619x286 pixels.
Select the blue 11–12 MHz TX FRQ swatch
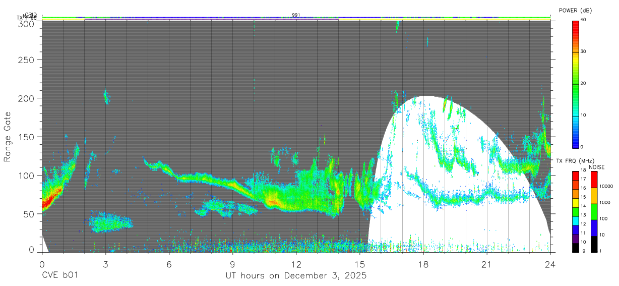pyautogui.click(x=575, y=229)
